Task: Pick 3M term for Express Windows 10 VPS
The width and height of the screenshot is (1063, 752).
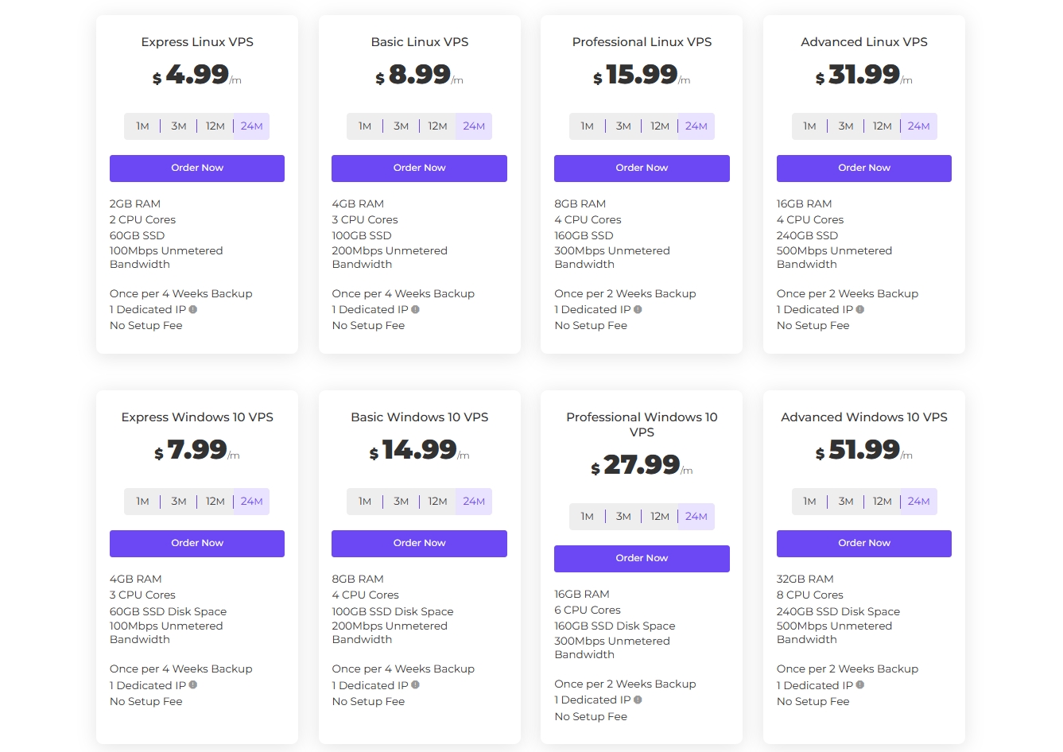Action: 179,502
